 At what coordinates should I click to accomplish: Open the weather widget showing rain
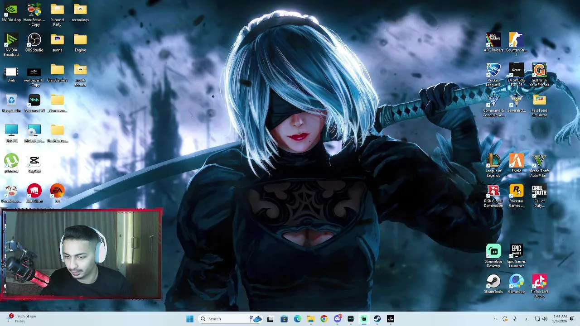pyautogui.click(x=22, y=319)
